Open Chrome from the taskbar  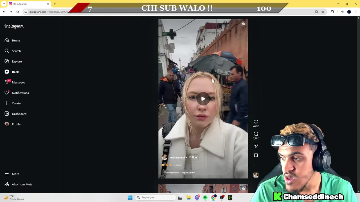[213, 198]
